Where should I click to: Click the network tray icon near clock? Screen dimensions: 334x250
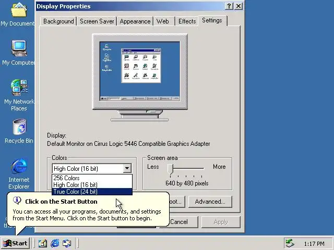tap(290, 243)
